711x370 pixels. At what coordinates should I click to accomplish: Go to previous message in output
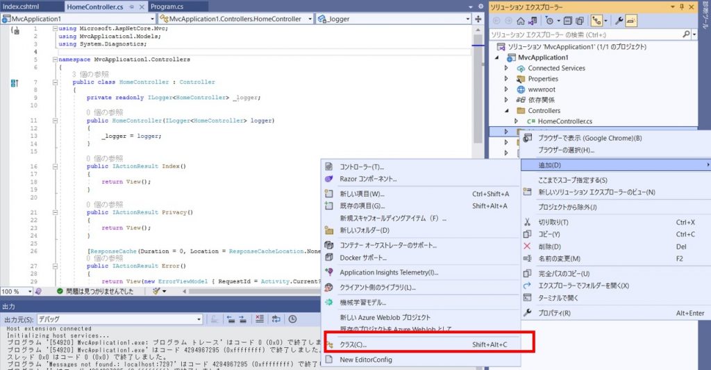click(x=231, y=319)
